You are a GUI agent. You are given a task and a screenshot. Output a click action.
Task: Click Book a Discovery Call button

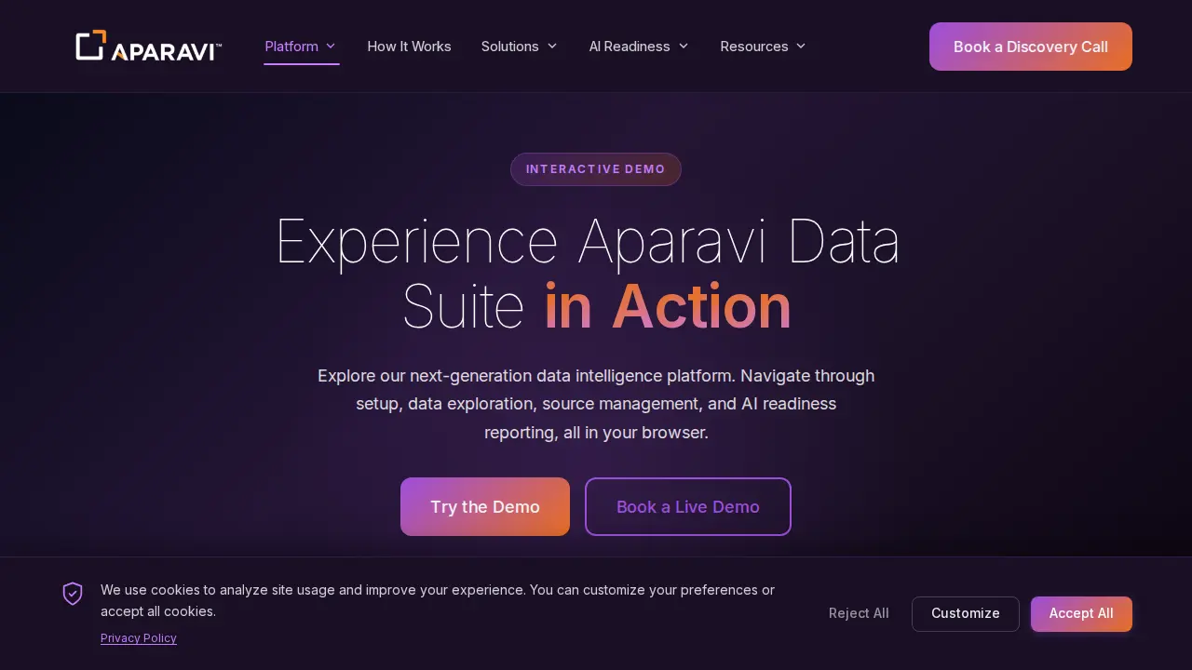(x=1031, y=47)
